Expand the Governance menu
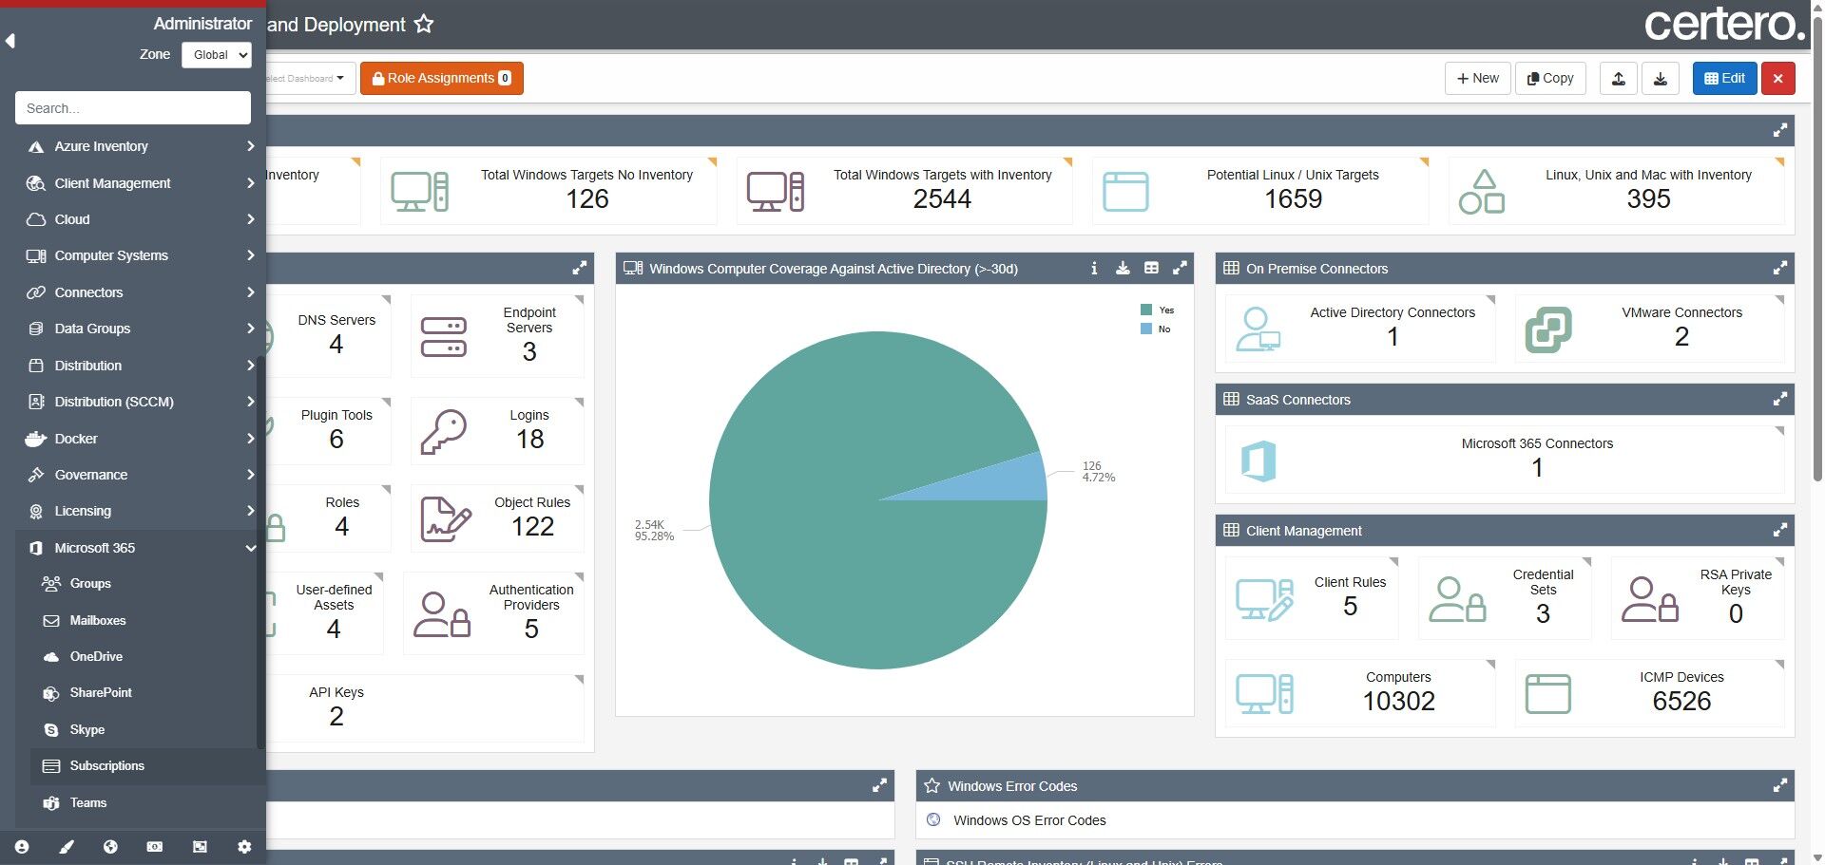The height and width of the screenshot is (865, 1825). (141, 475)
